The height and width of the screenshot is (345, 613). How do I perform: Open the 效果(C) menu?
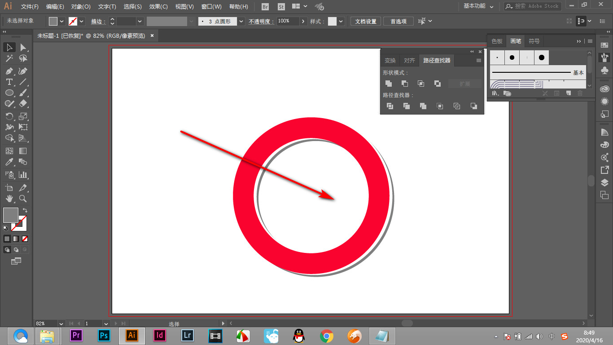coord(158,7)
